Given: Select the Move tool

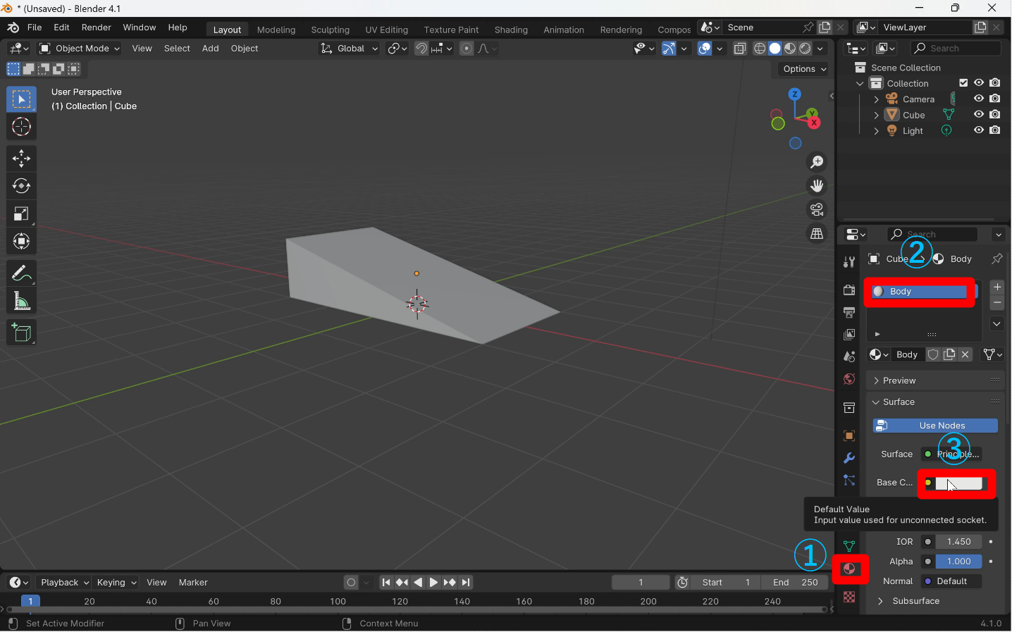Looking at the screenshot, I should click(x=21, y=159).
